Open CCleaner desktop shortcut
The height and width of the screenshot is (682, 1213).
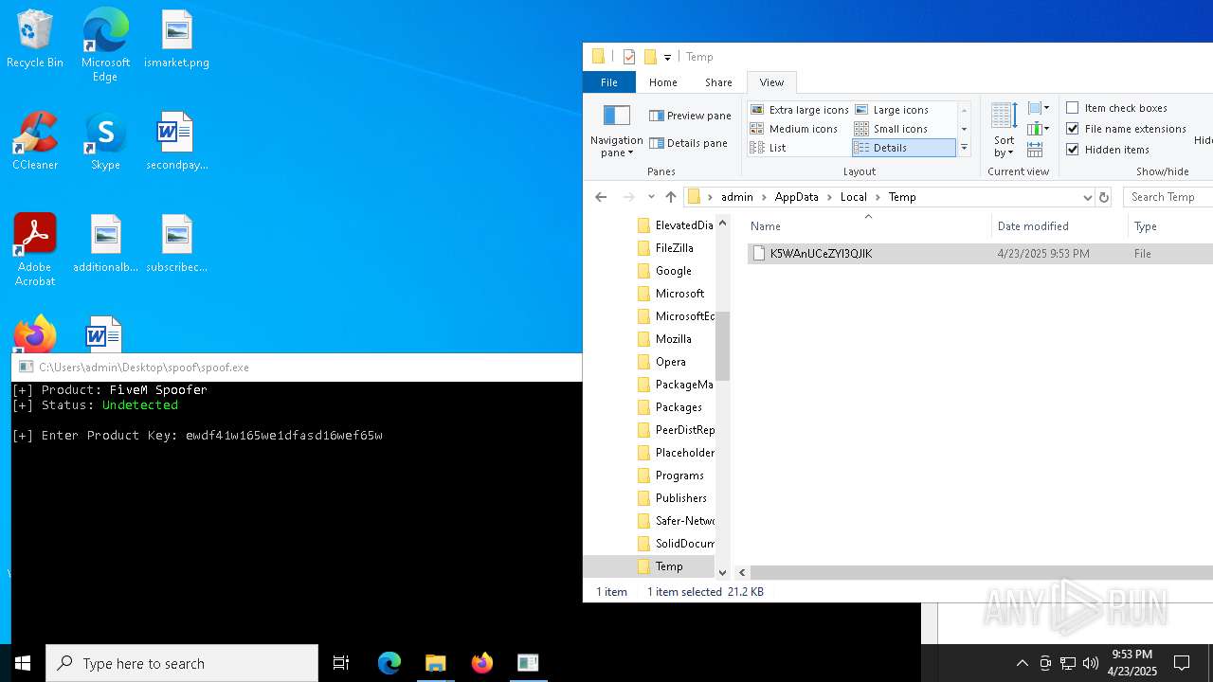[35, 141]
